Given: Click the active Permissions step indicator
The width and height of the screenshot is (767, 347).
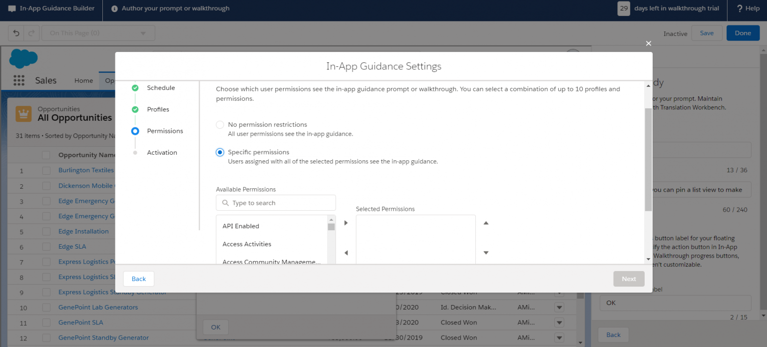Looking at the screenshot, I should coord(135,131).
